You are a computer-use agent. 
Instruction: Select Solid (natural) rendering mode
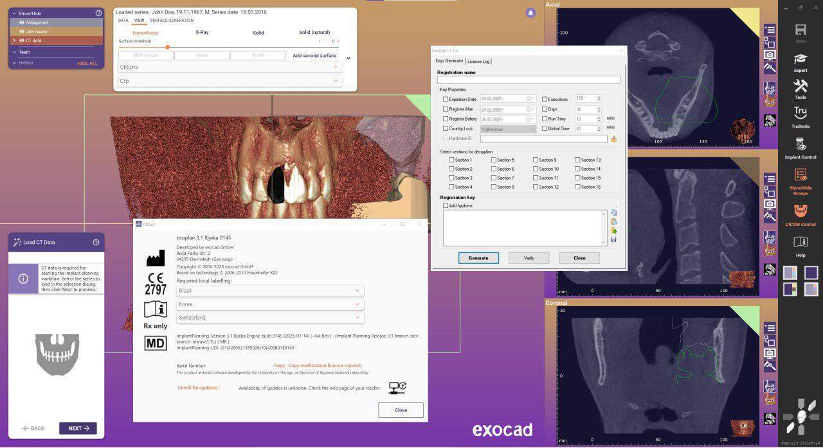[314, 32]
